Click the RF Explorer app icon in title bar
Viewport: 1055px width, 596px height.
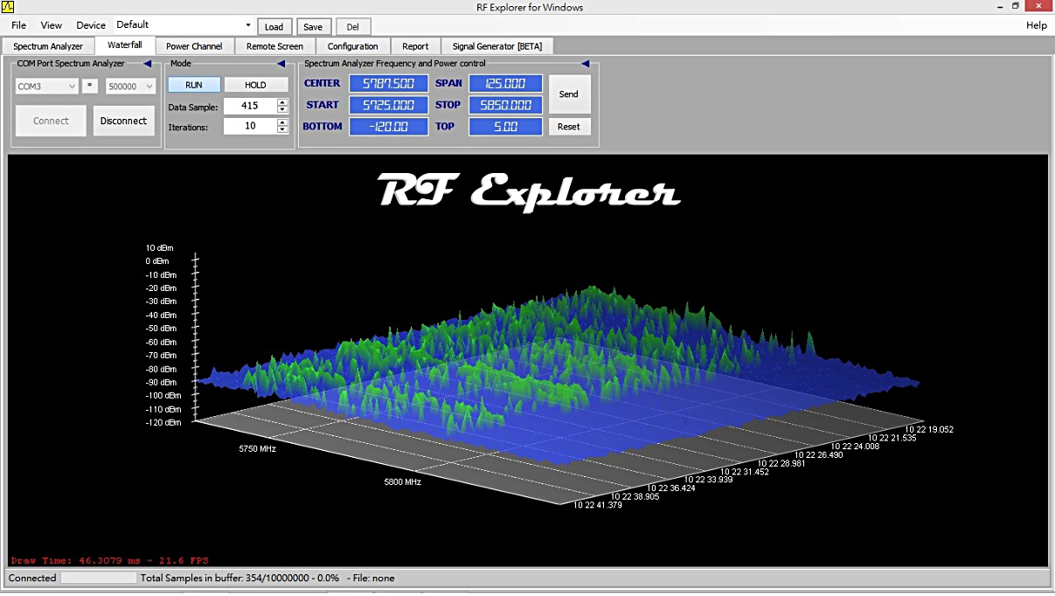coord(9,7)
